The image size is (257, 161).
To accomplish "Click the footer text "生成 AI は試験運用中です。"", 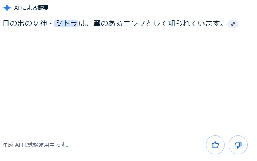I will (36, 145).
